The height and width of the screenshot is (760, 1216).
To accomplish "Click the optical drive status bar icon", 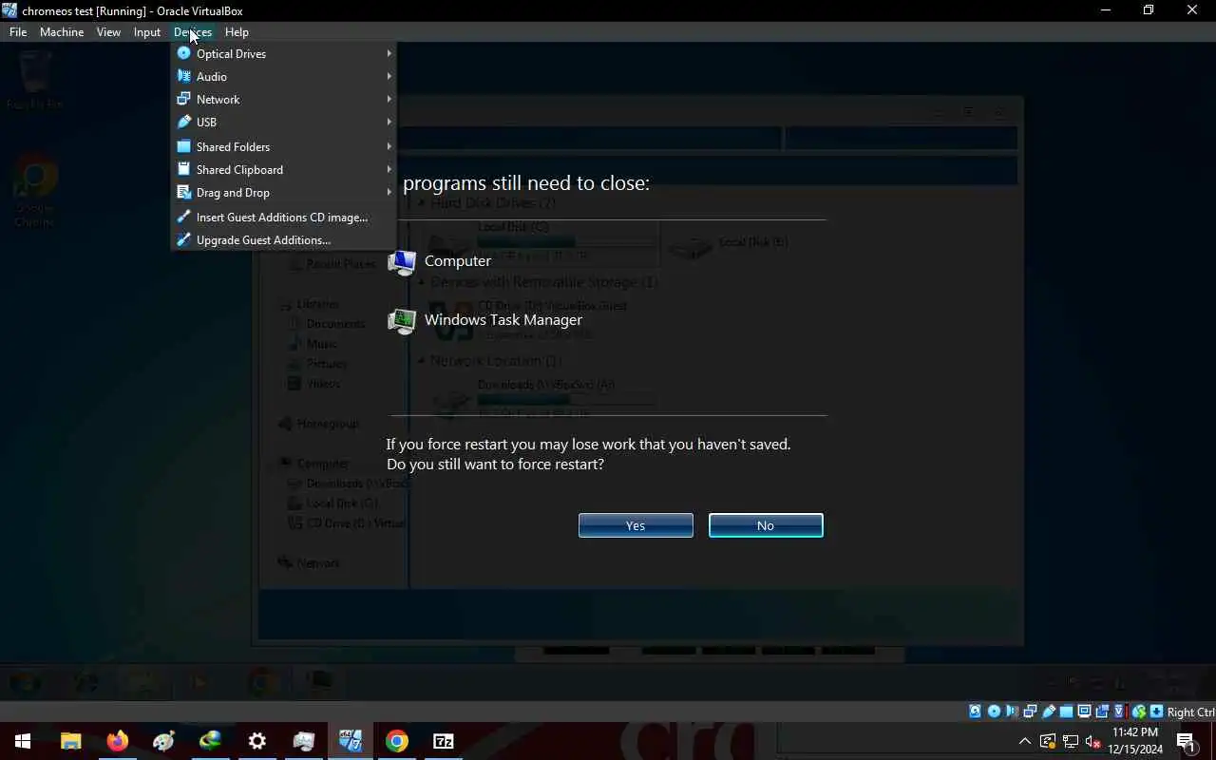I will pos(994,712).
